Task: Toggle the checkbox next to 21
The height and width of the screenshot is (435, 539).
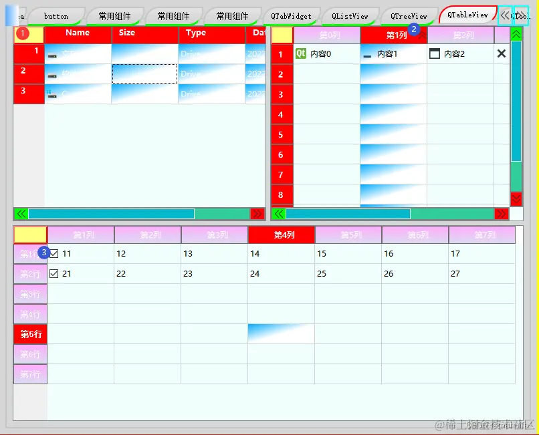Action: 54,273
